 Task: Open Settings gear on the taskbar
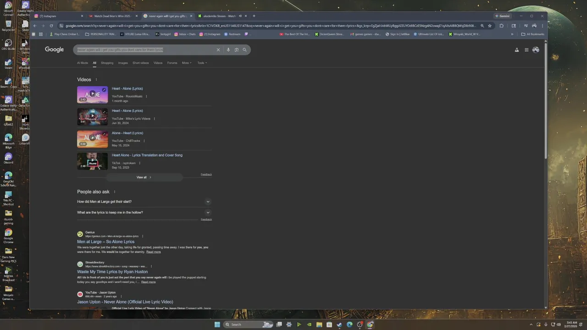(289, 324)
